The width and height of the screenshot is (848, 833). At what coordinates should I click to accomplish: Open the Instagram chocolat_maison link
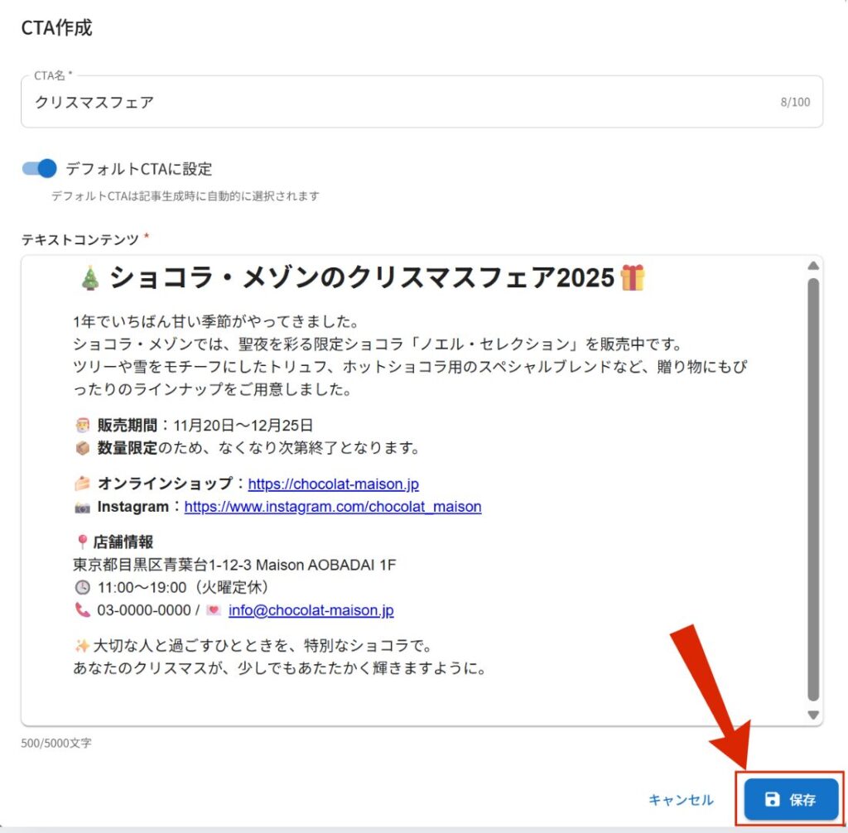(333, 507)
